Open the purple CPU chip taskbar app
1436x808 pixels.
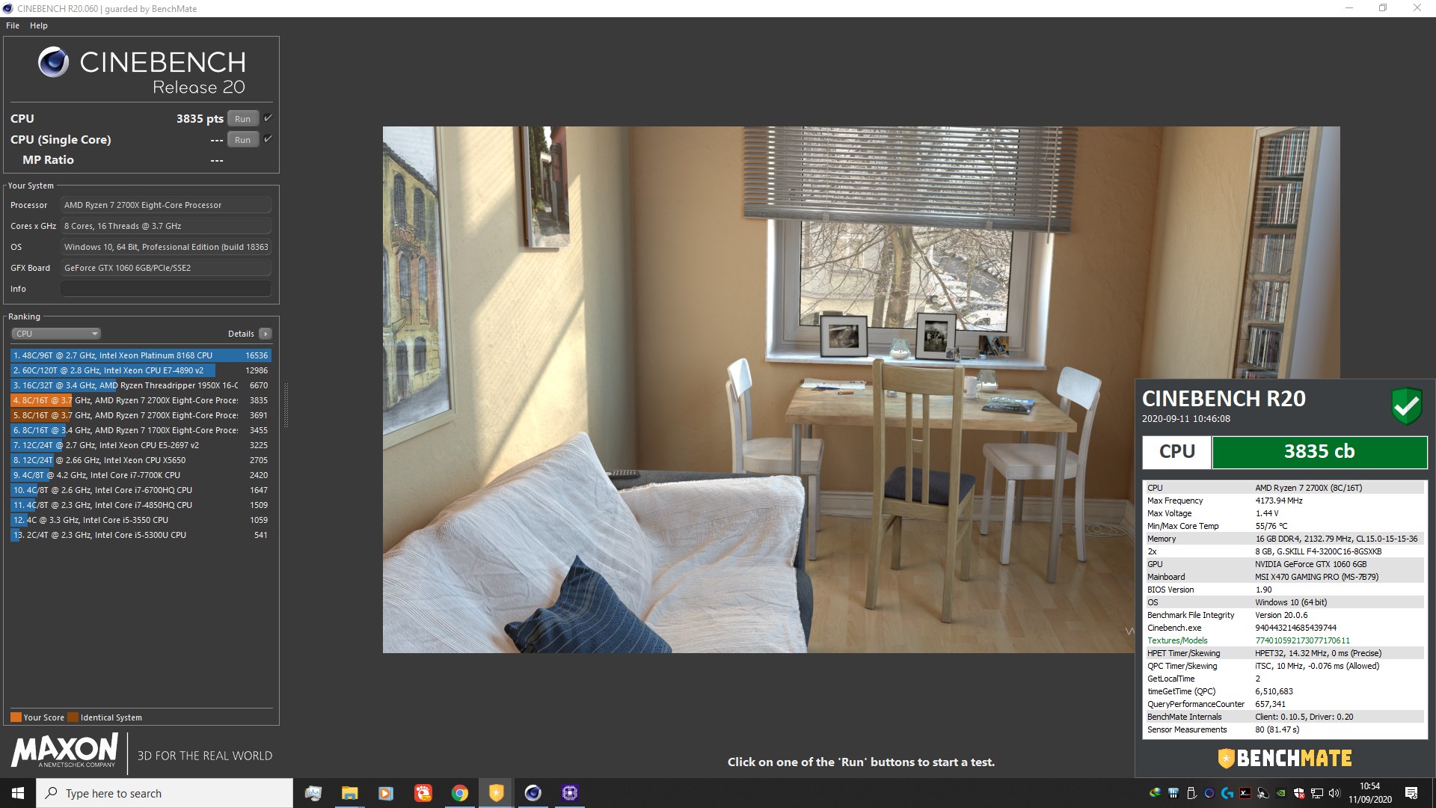click(570, 793)
